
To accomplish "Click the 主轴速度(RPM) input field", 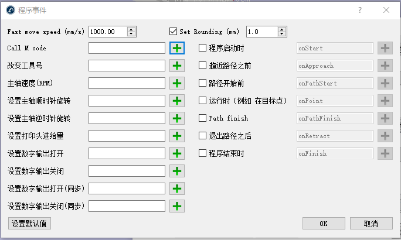I will coord(127,83).
